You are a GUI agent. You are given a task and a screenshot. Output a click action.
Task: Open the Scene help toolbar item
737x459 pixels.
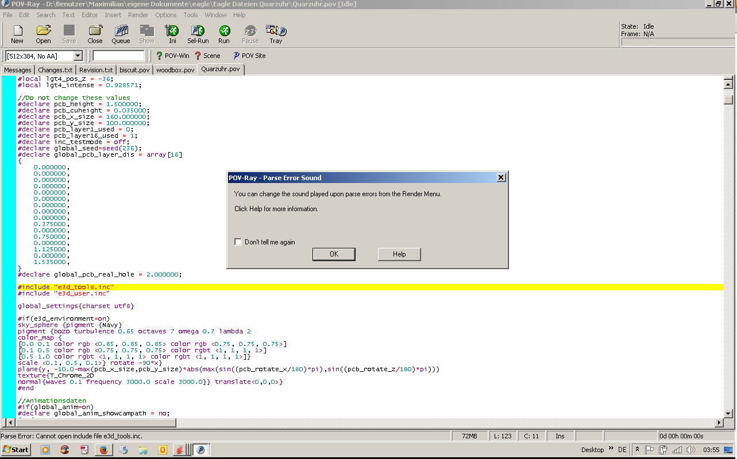pyautogui.click(x=207, y=56)
